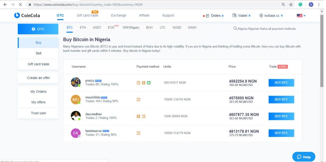Expand the Wallet dropdown

250,16
